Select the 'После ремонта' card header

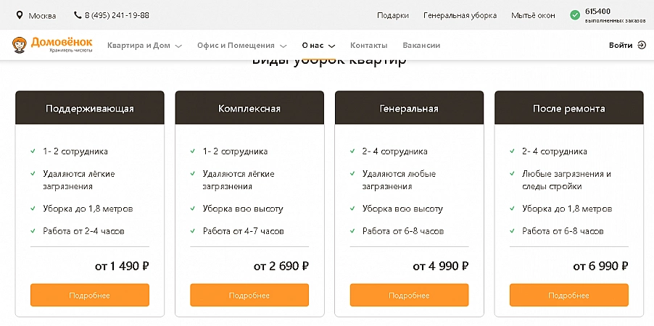tap(568, 109)
